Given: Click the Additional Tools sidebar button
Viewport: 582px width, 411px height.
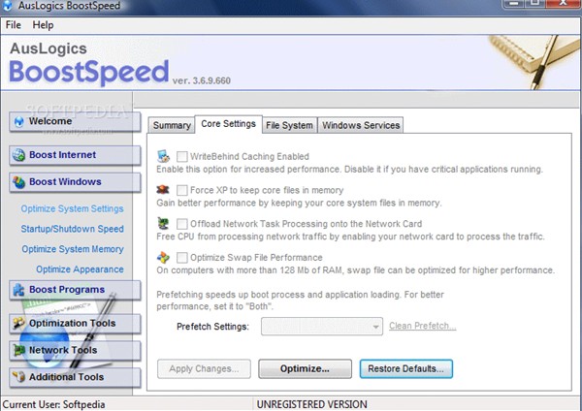Looking at the screenshot, I should coord(75,377).
